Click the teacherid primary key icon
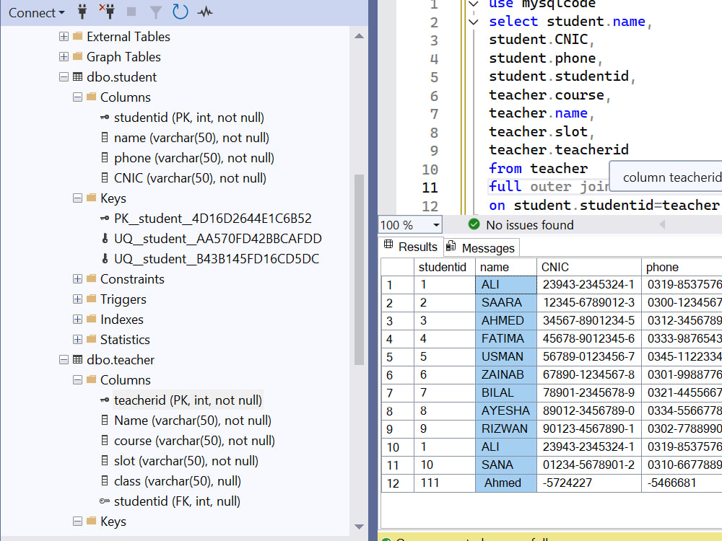The width and height of the screenshot is (722, 541). click(x=105, y=400)
